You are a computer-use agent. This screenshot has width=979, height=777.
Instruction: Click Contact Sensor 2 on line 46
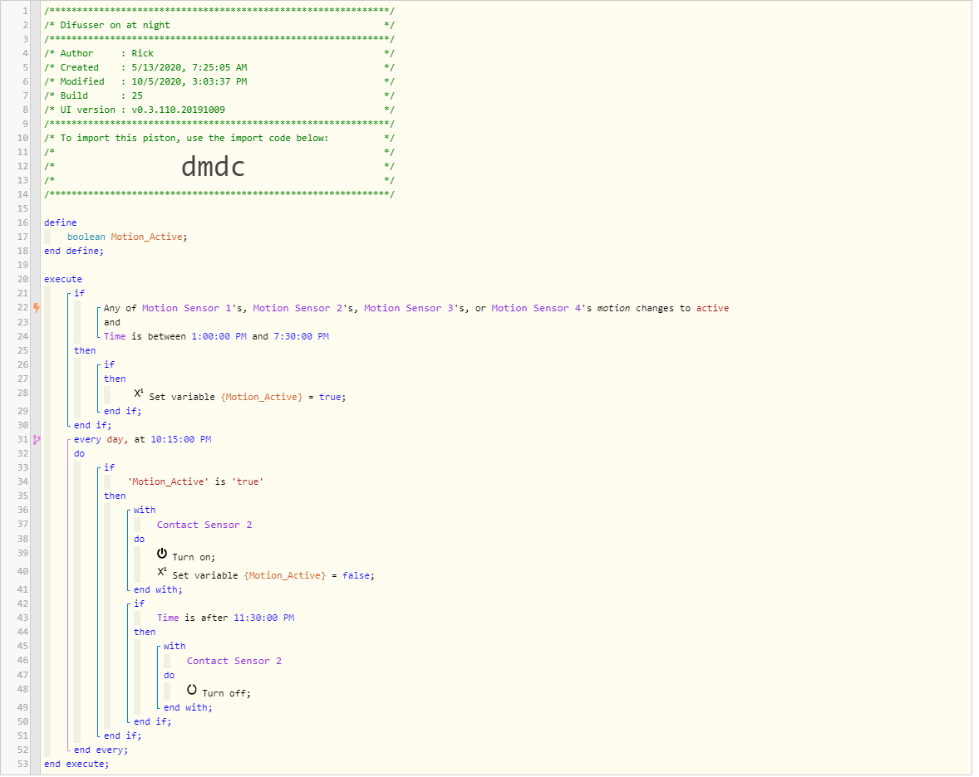point(234,661)
